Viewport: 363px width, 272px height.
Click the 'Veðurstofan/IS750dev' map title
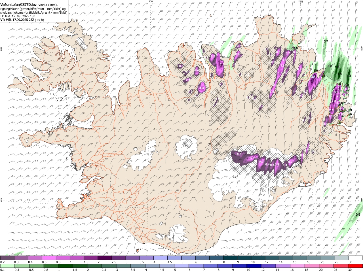(19, 5)
